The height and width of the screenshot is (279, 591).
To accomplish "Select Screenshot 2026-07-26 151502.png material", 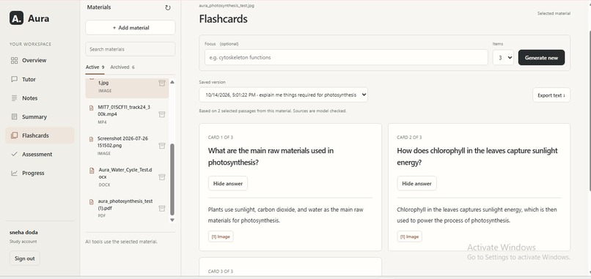I will tap(127, 145).
